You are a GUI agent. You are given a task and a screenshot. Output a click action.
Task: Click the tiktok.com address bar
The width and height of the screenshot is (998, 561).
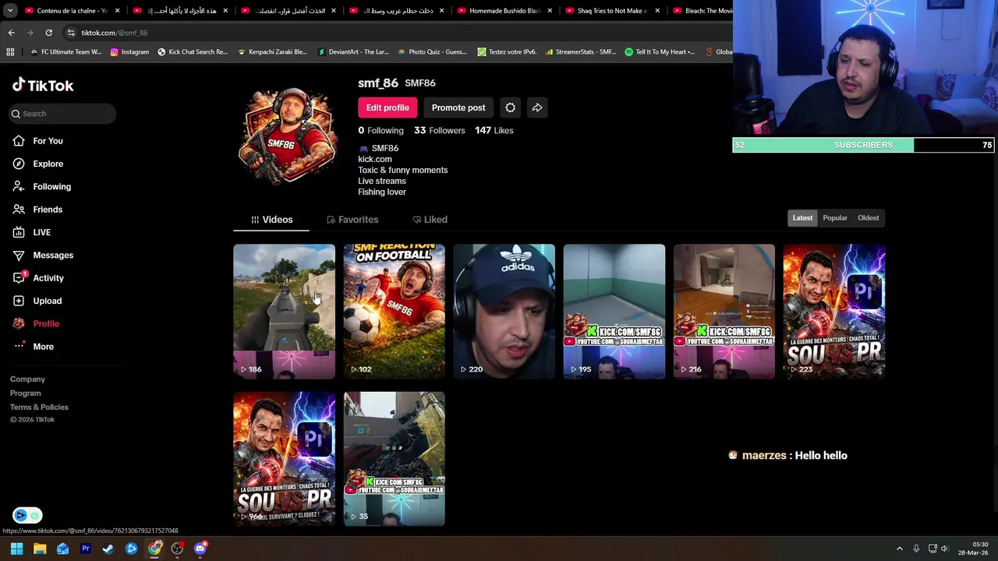click(x=398, y=33)
